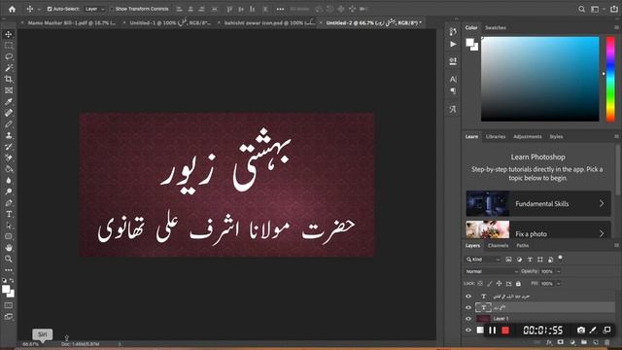Select the Horizontal Type tool
The height and width of the screenshot is (350, 622).
coord(9,214)
